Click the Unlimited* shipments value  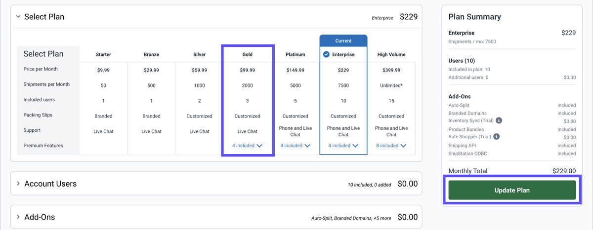391,85
